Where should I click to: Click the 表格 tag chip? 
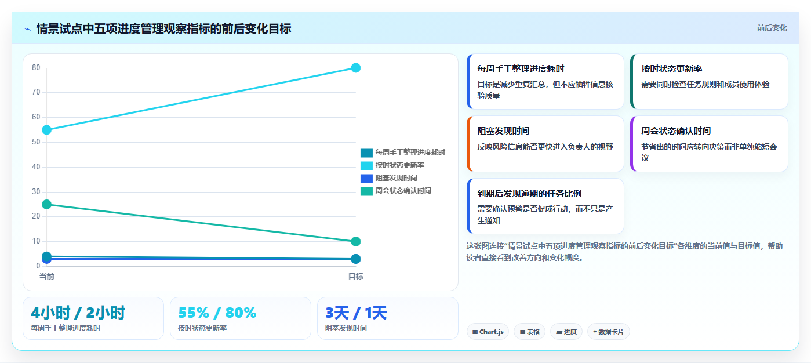coord(530,332)
